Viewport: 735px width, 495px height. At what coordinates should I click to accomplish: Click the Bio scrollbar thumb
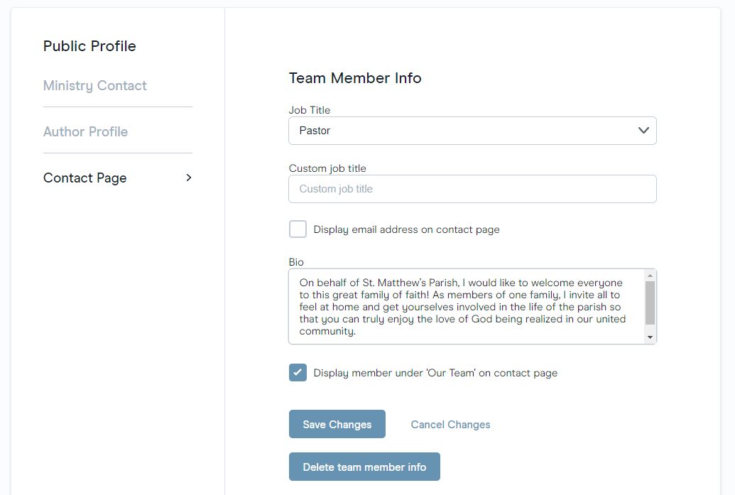(x=650, y=302)
